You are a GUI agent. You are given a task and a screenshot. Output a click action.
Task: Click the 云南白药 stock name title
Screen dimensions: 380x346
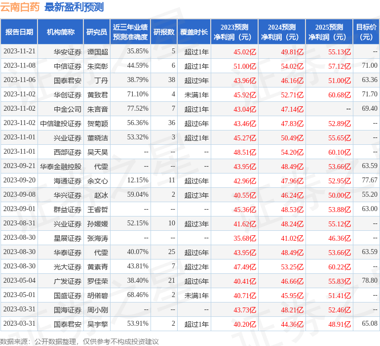(x=20, y=7)
